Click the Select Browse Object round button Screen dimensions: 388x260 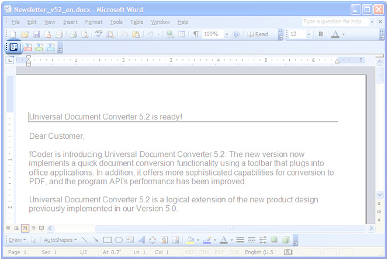[x=379, y=212]
